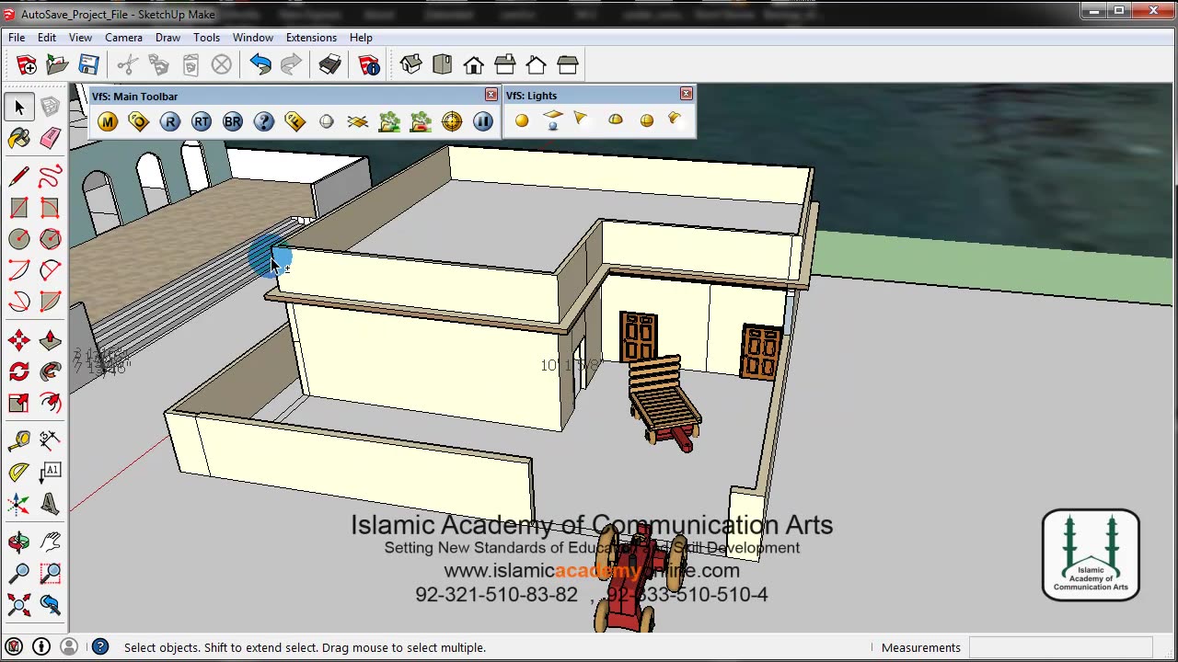The width and height of the screenshot is (1178, 662).
Task: Open V-Ray help question mark
Action: pyautogui.click(x=264, y=121)
